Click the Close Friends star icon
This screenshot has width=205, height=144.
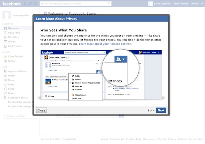coord(5,56)
